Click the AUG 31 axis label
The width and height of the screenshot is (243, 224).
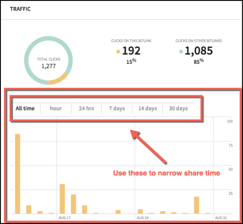click(x=221, y=218)
